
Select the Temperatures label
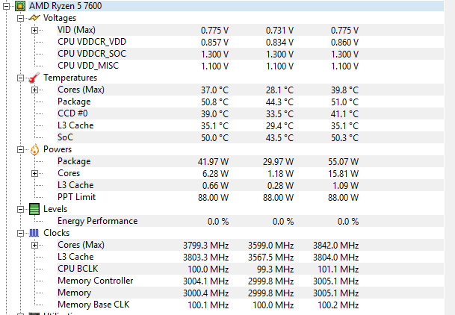point(70,78)
